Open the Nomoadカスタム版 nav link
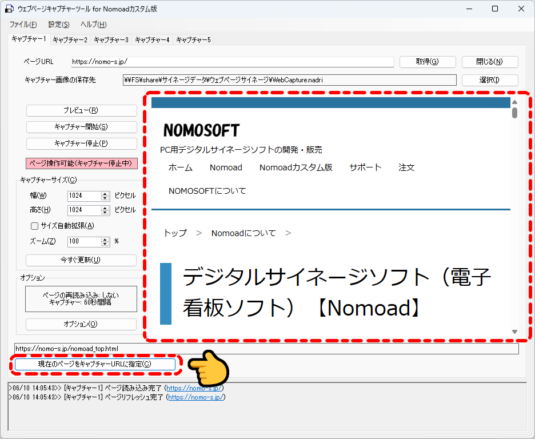Viewport: 535px width, 439px height. tap(296, 167)
